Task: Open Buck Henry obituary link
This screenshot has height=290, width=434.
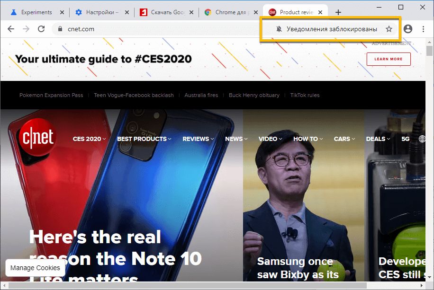Action: pyautogui.click(x=254, y=95)
